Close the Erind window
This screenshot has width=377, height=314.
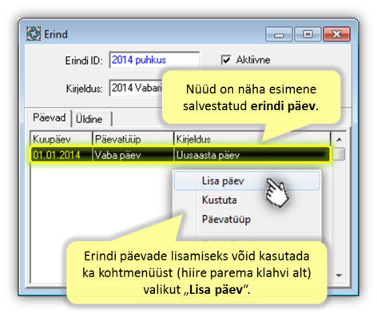tap(337, 34)
